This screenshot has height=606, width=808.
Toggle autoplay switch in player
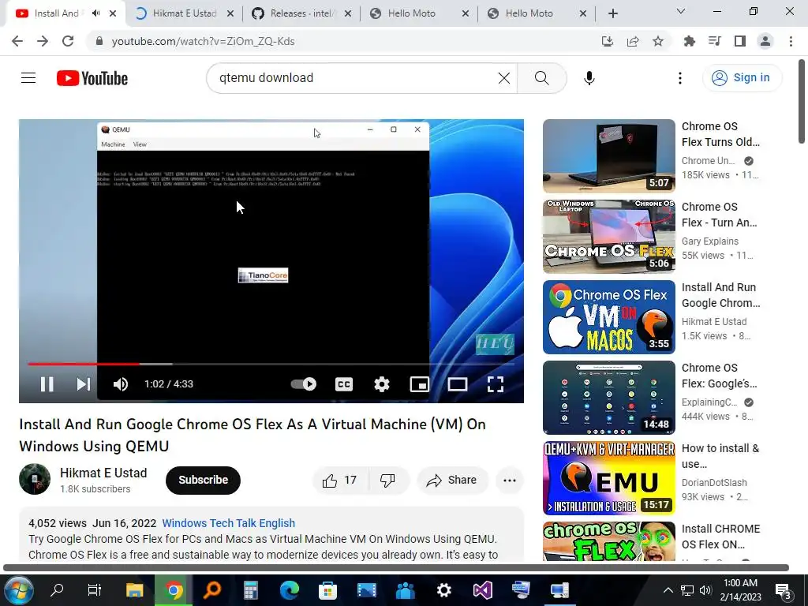click(304, 384)
